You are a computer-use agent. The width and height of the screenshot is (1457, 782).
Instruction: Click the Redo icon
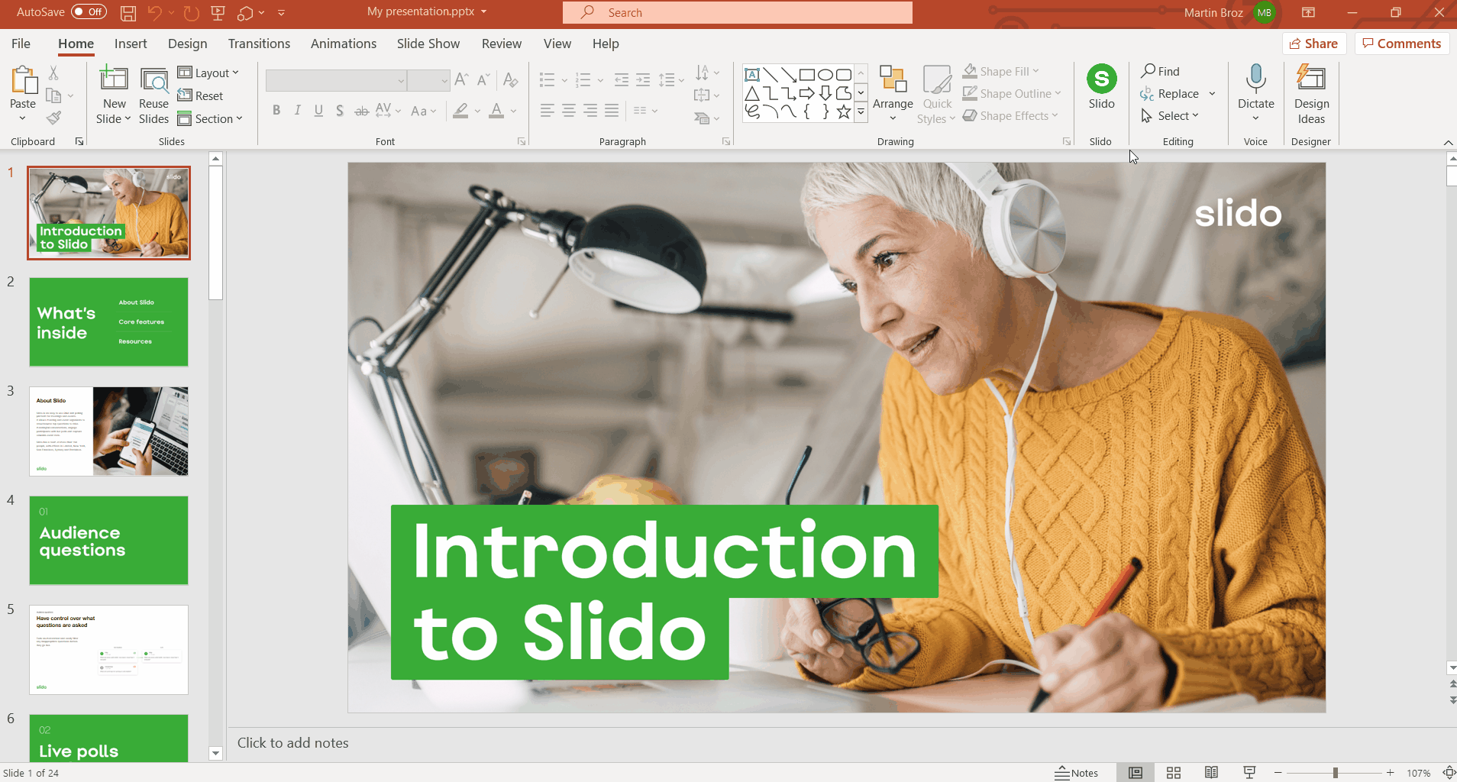click(x=191, y=12)
